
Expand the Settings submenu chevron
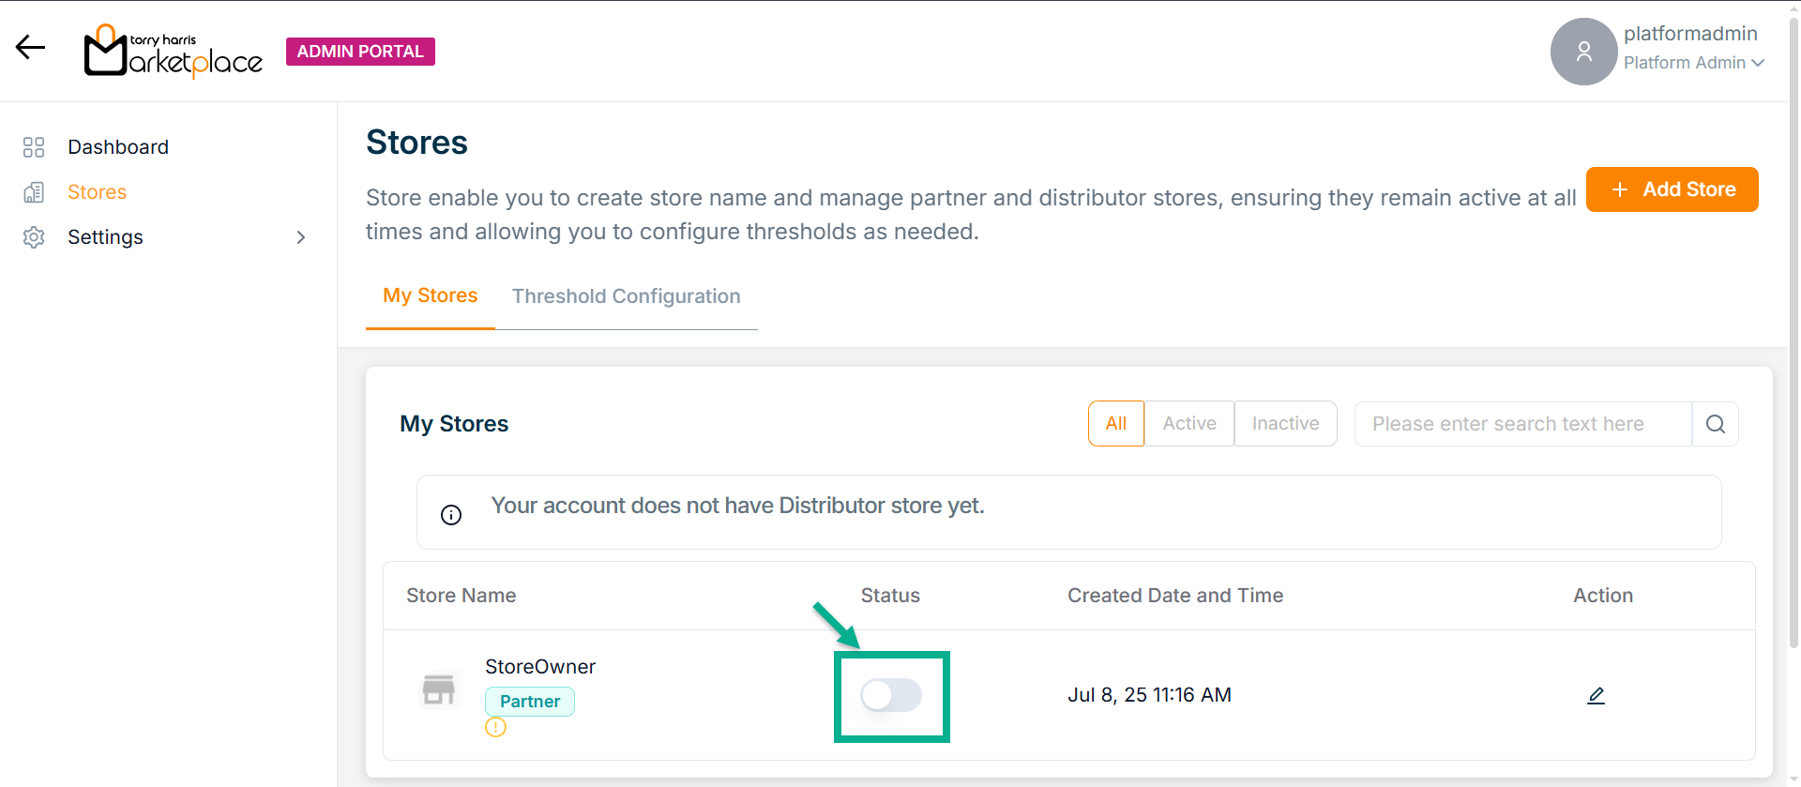301,237
